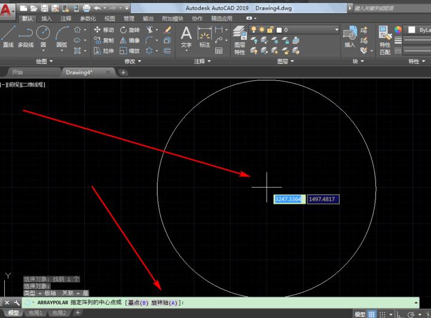Viewport: 431px width, 318px height.
Task: Click the Rotate (旋转) tool
Action: pyautogui.click(x=130, y=30)
